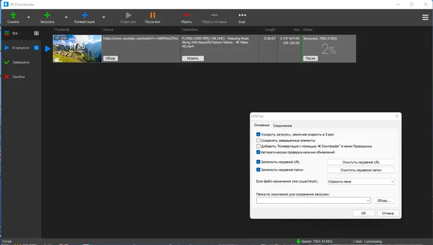Viewport: 433px width, 245px height.
Task: Click the Убрать готовые toolbar icon
Action: 214,15
